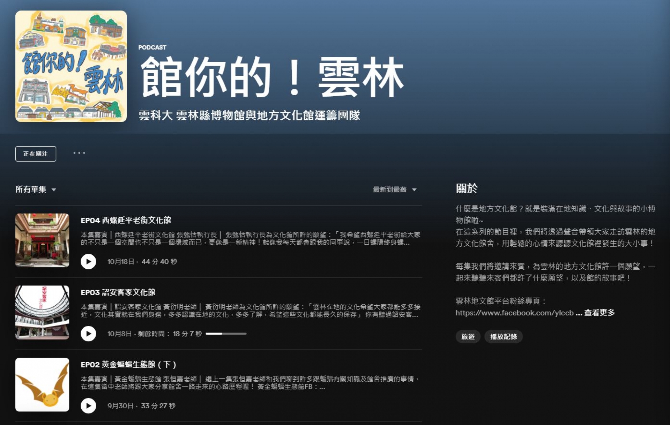Play EP02 黃金蝙蝠生態館 episode
The height and width of the screenshot is (425, 670).
click(88, 406)
